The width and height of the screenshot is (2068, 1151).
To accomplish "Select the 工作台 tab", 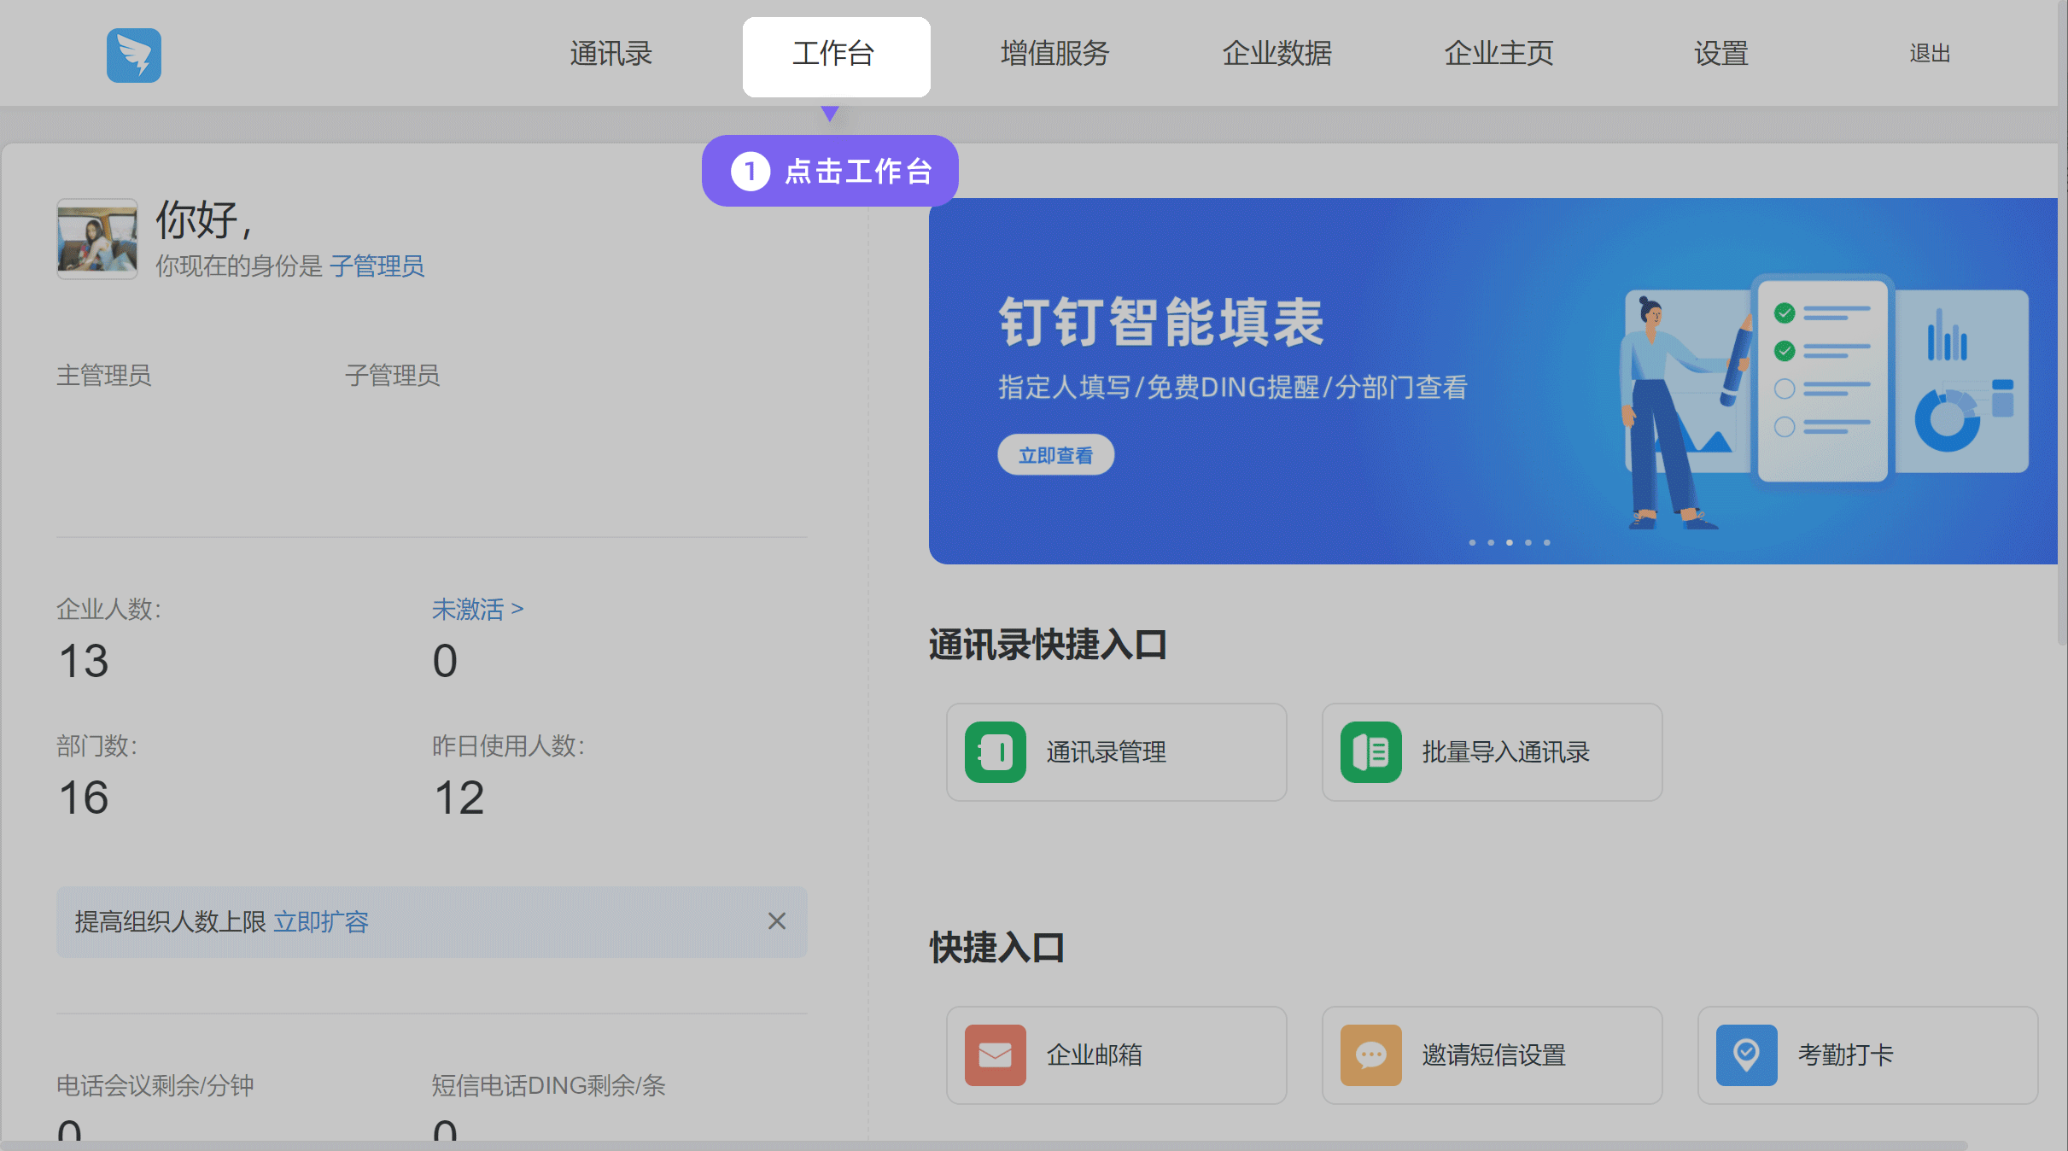I will [834, 54].
